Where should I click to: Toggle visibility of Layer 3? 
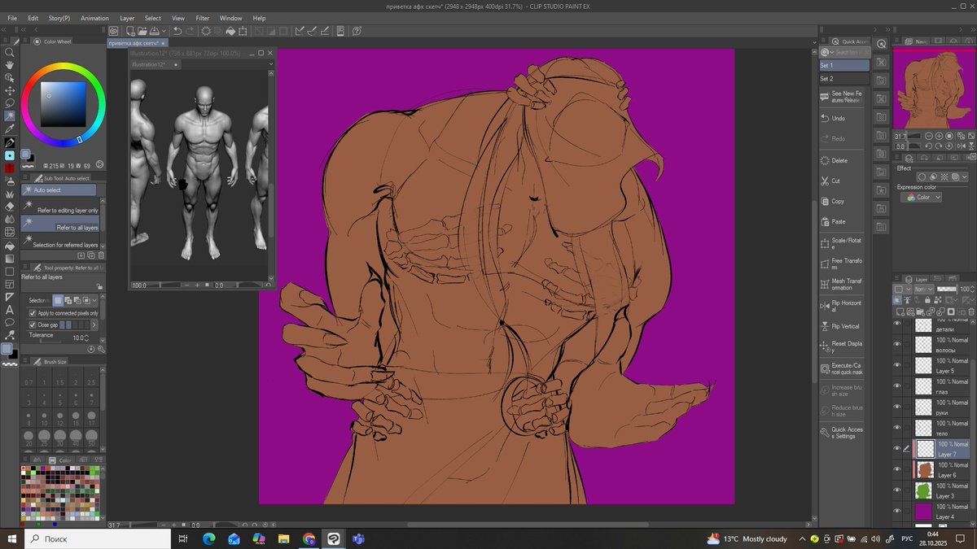pyautogui.click(x=898, y=490)
